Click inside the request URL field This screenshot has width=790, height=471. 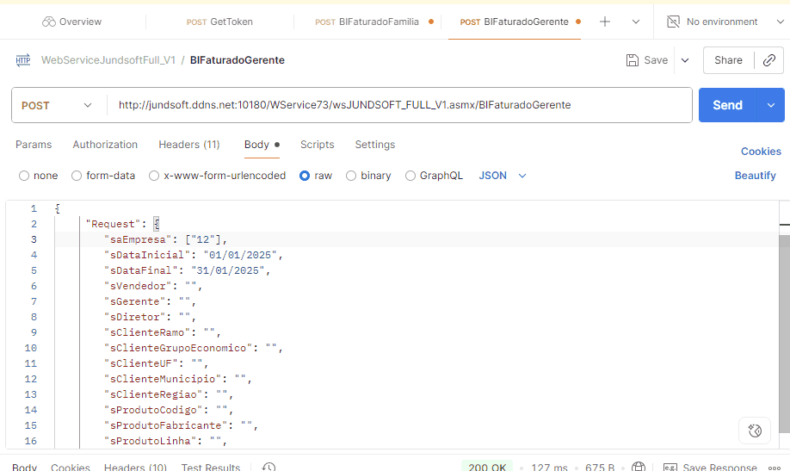[x=396, y=105]
